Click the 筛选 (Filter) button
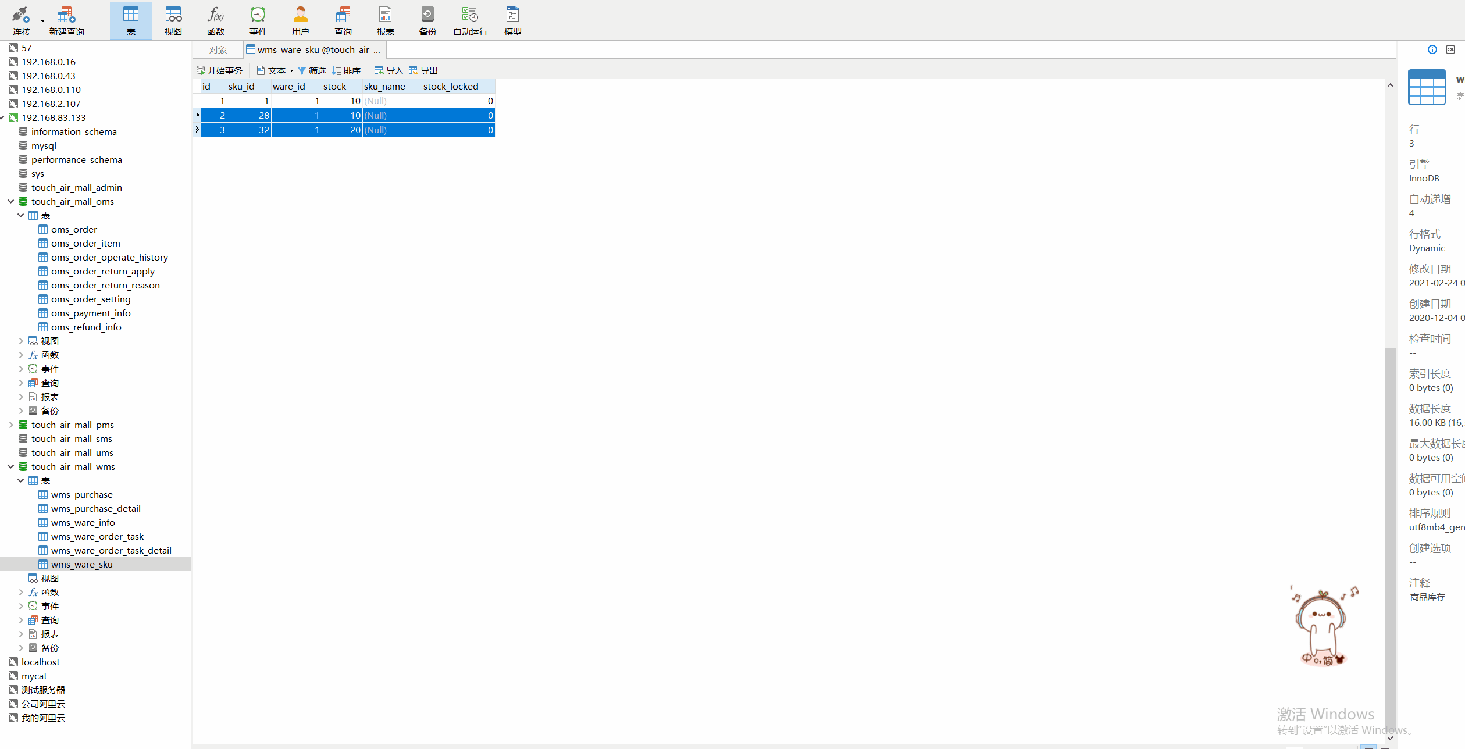 [x=312, y=70]
